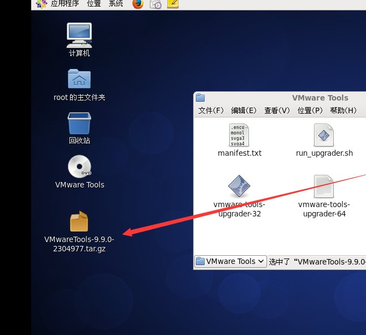Viewport: 366px width, 335px height.
Task: Click the run_upgrader.sh file name label
Action: point(324,153)
